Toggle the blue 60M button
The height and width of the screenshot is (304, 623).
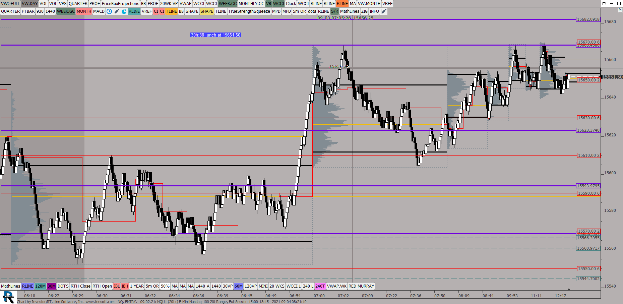238,286
